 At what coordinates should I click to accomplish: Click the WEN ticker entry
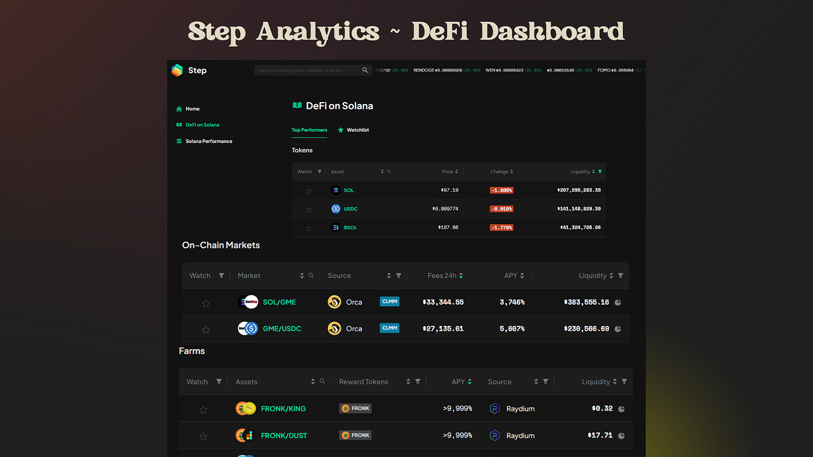pyautogui.click(x=514, y=70)
